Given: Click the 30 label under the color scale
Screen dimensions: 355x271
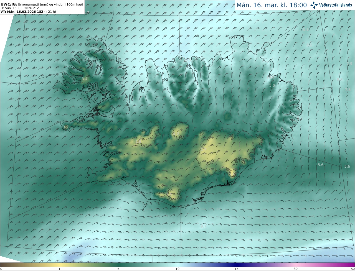Looking at the screenshot, I should 296,269.
